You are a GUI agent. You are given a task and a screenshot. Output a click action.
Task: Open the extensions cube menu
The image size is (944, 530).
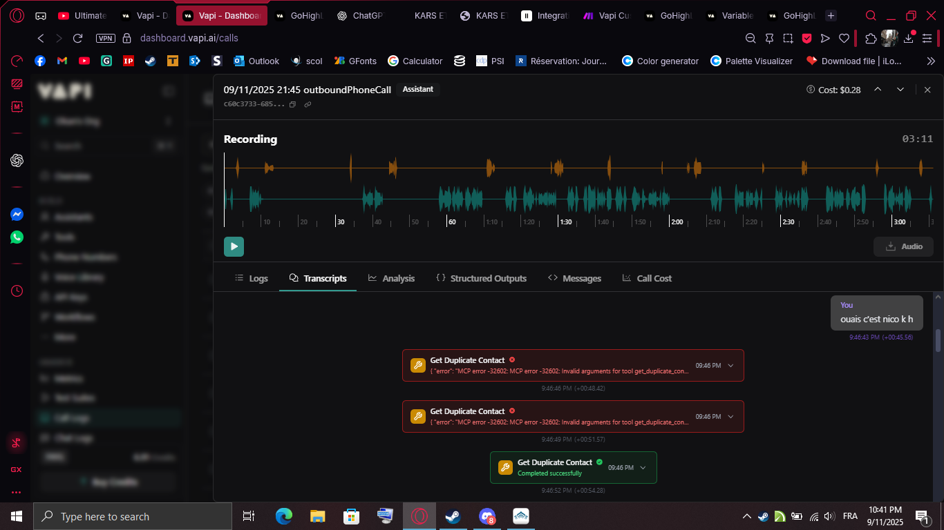tap(871, 39)
